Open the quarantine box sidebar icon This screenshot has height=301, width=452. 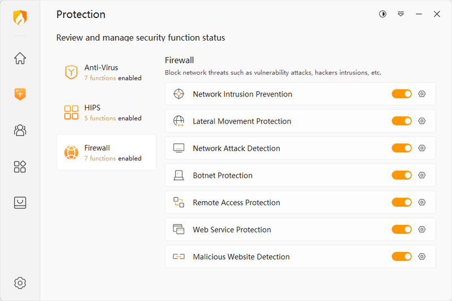point(20,203)
